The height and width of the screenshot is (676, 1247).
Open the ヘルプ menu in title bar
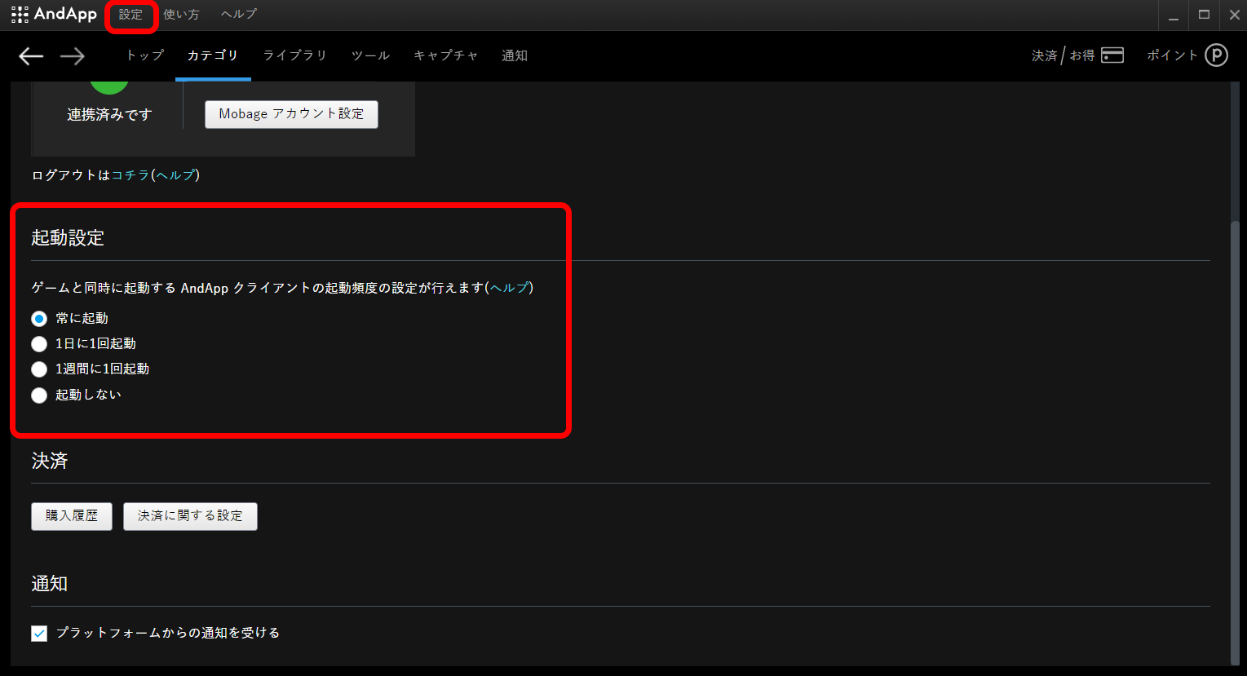point(239,15)
